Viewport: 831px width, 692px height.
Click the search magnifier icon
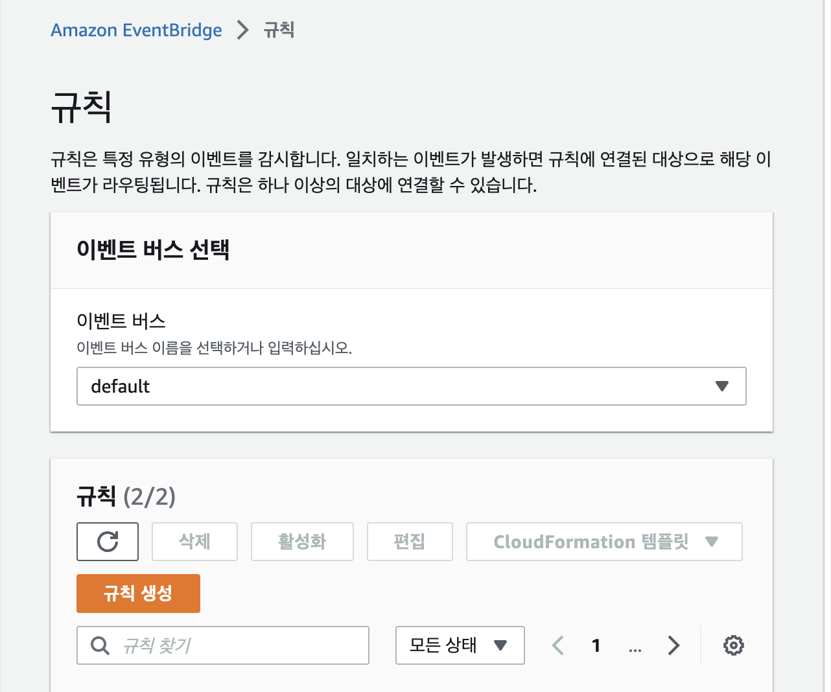pyautogui.click(x=100, y=645)
